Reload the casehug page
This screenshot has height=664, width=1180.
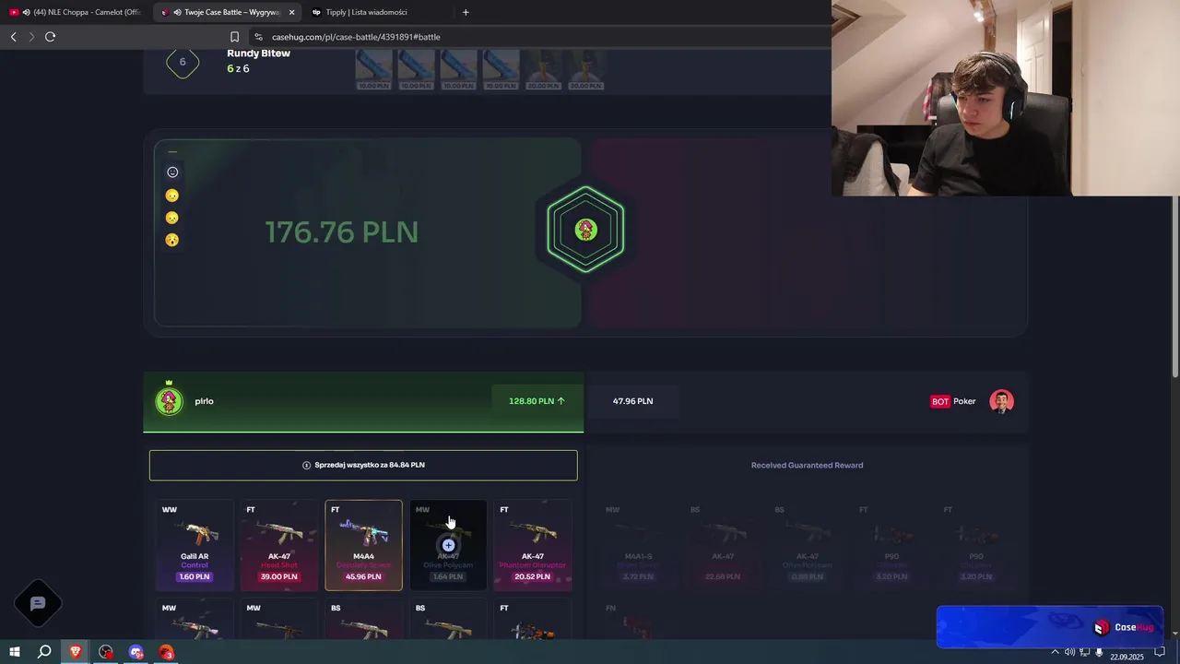click(x=50, y=37)
